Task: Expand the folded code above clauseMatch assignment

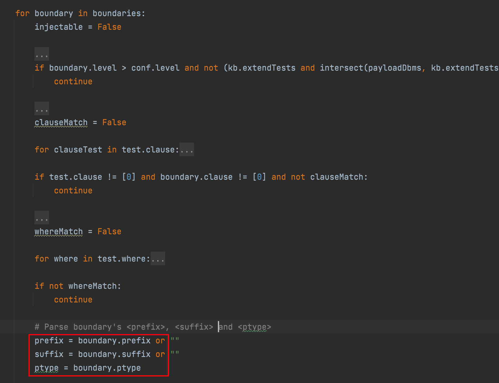Action: [x=42, y=109]
